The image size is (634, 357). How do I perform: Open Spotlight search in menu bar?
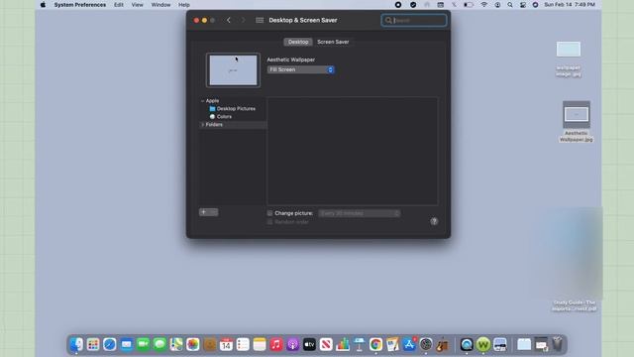click(x=510, y=5)
